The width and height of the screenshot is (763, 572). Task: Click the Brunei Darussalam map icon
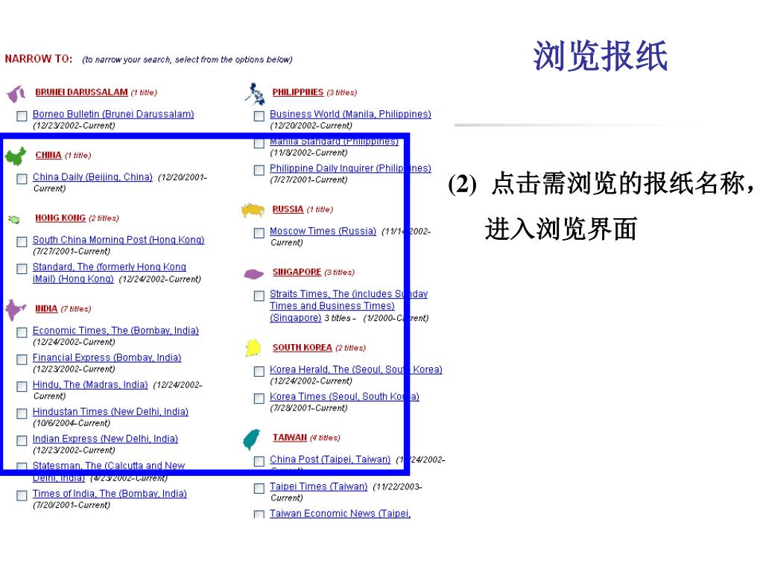point(16,93)
